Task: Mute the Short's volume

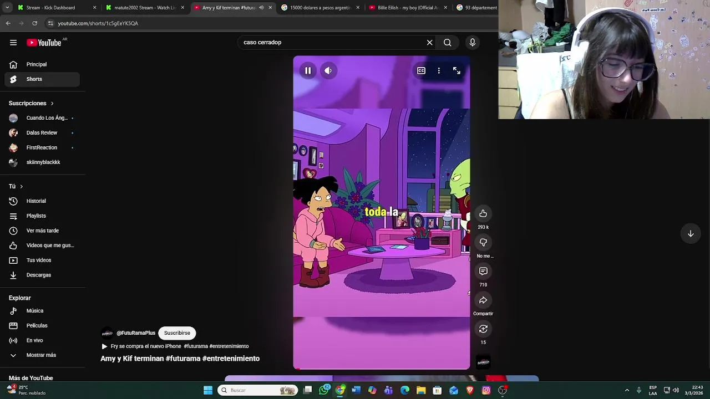Action: [328, 70]
